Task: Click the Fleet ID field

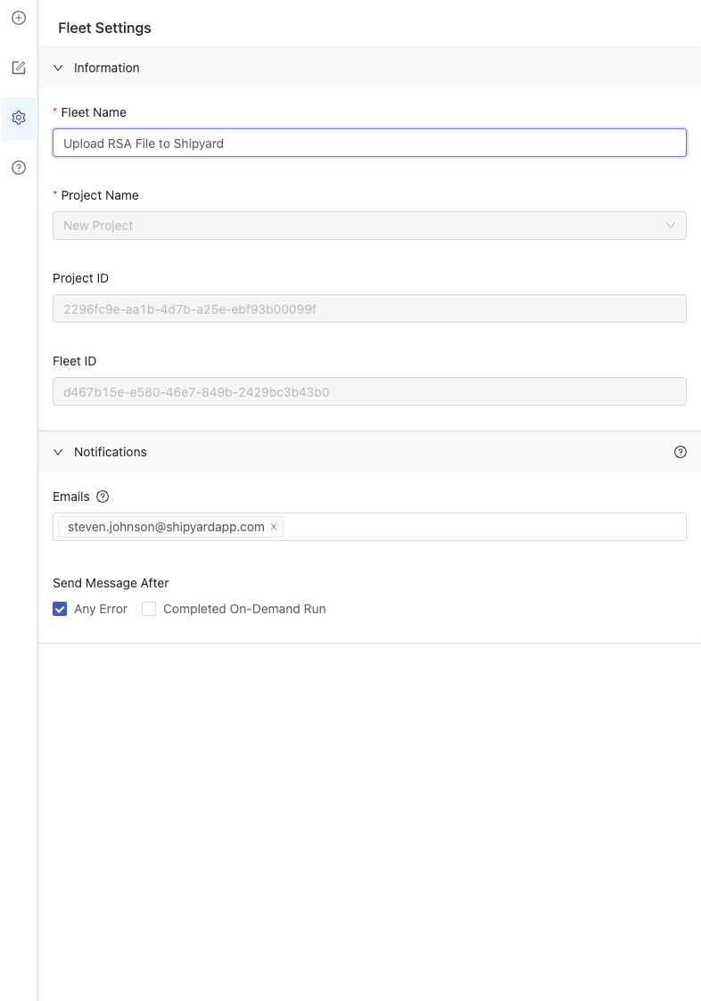Action: point(369,391)
